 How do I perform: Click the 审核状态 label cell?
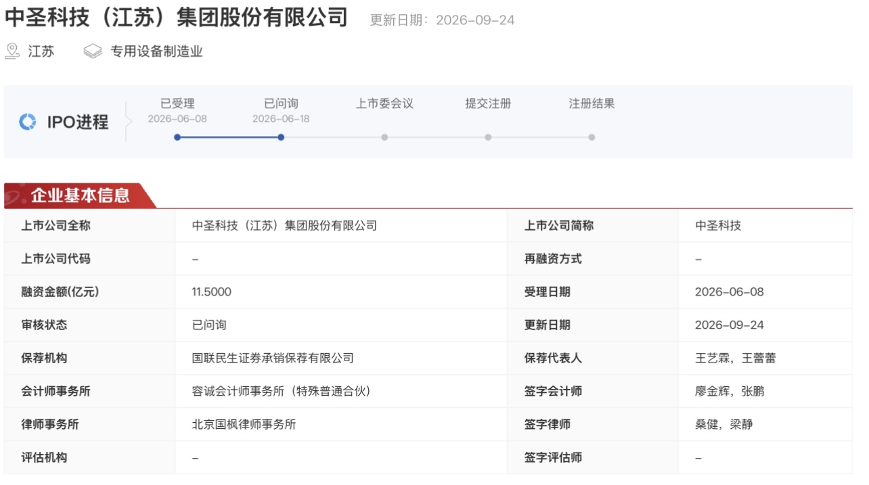(x=89, y=325)
